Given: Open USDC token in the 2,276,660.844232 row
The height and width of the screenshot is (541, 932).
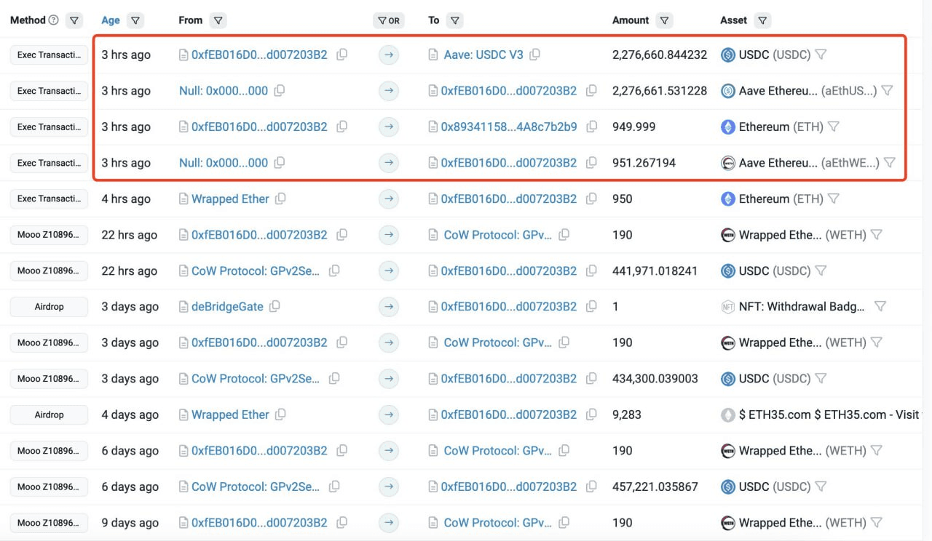Looking at the screenshot, I should (775, 55).
